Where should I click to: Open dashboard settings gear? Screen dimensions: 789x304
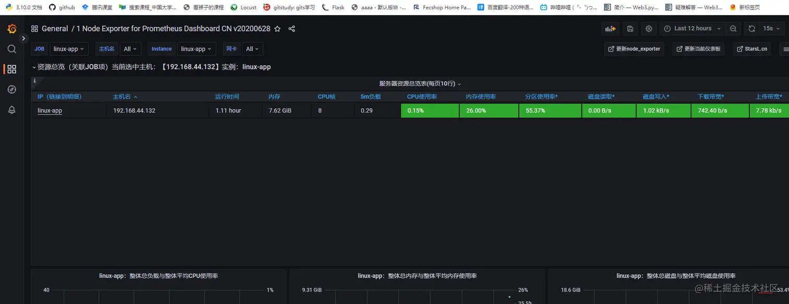(x=649, y=29)
